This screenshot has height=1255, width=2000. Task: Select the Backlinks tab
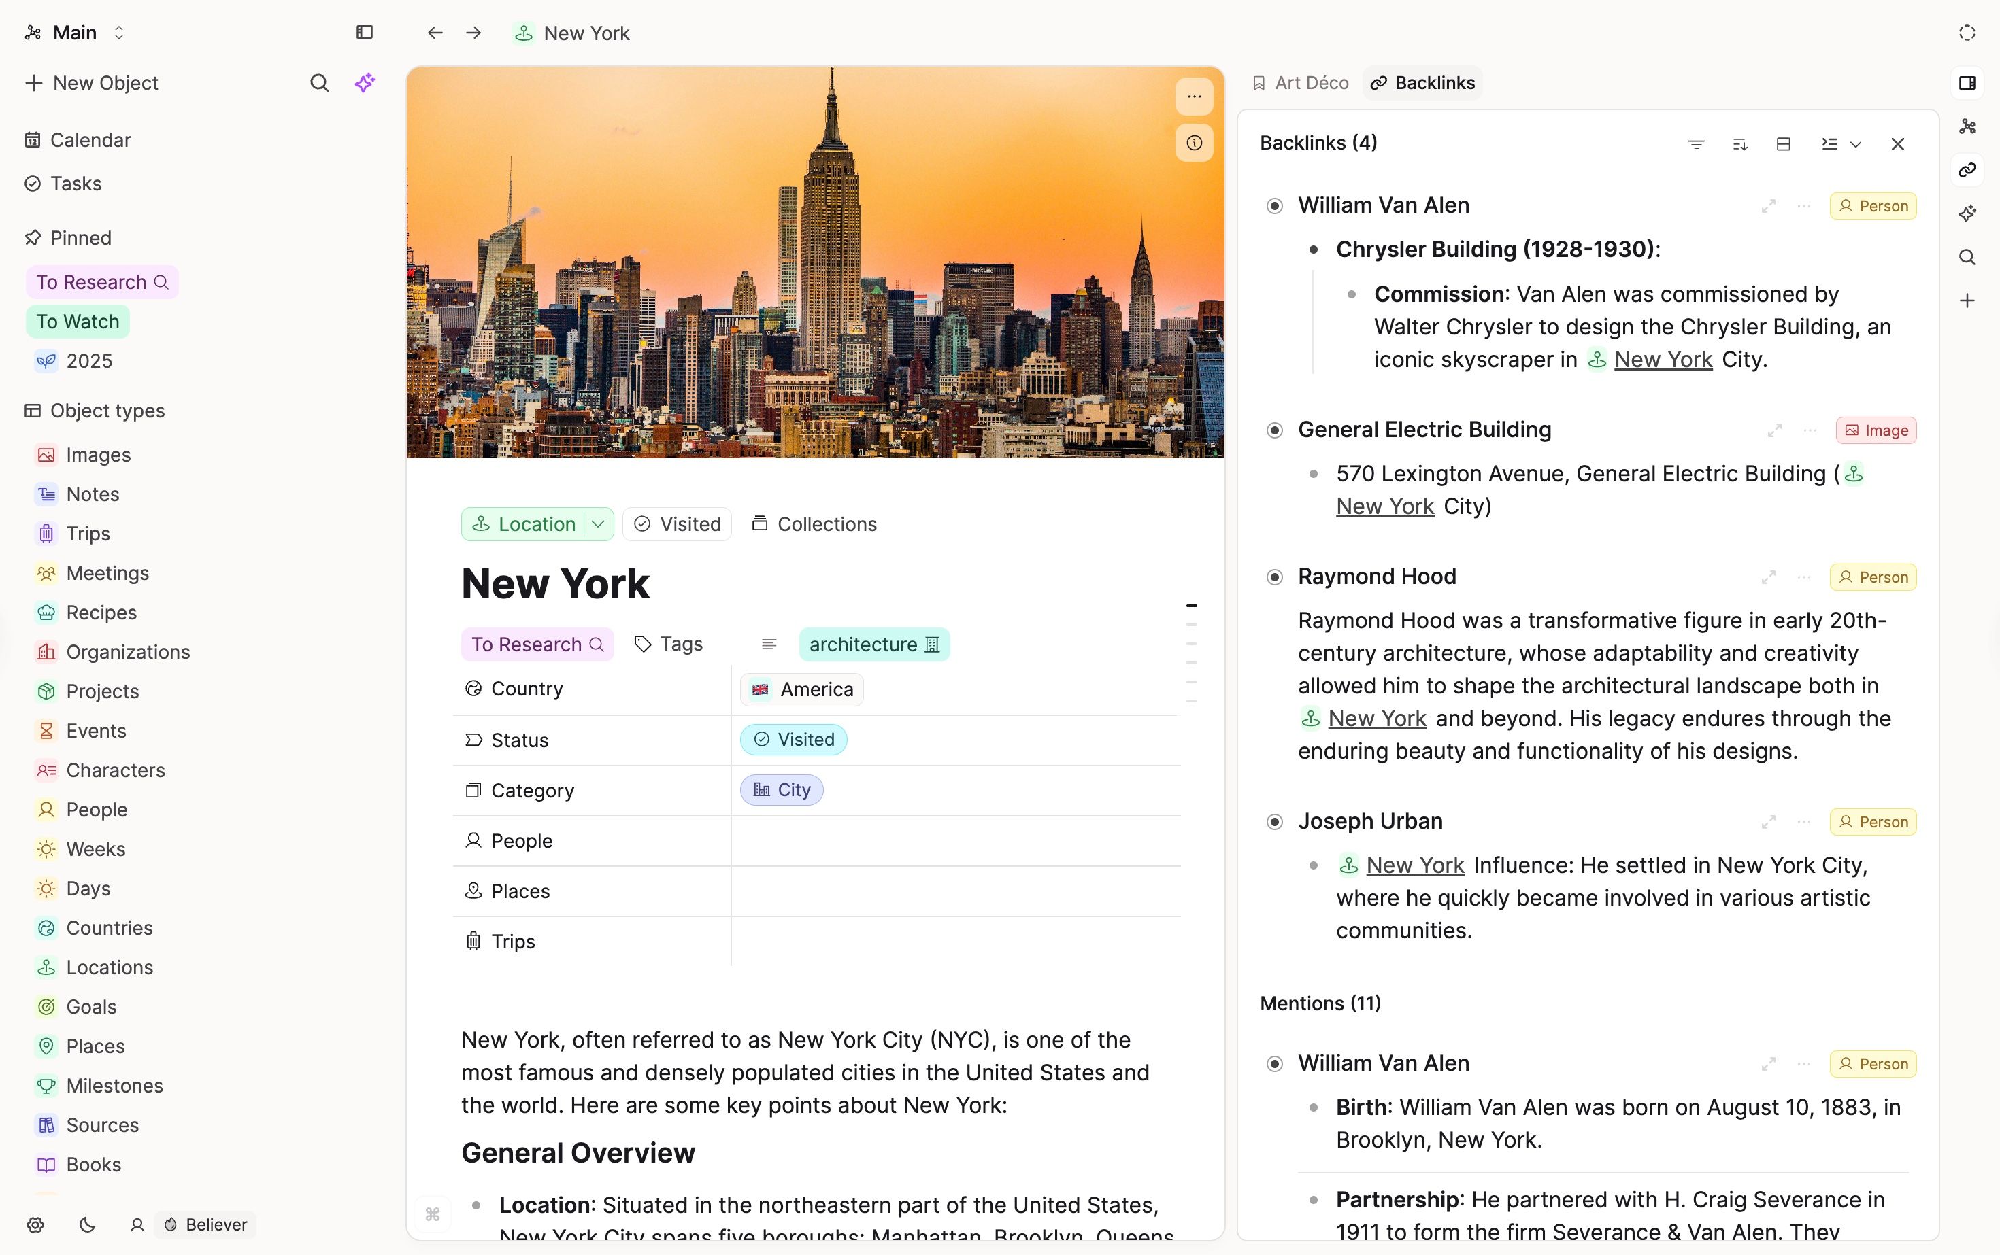[1422, 83]
